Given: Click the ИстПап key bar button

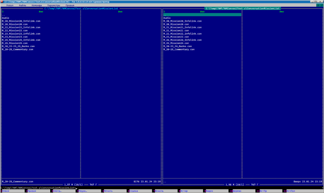Looking at the screenshot, I should (x=288, y=191).
